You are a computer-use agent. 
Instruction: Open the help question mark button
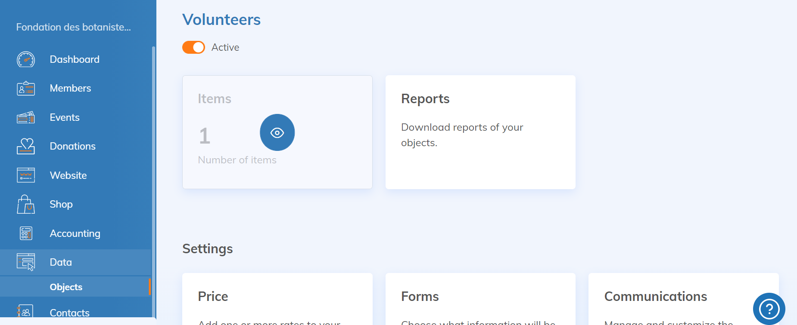click(x=769, y=309)
